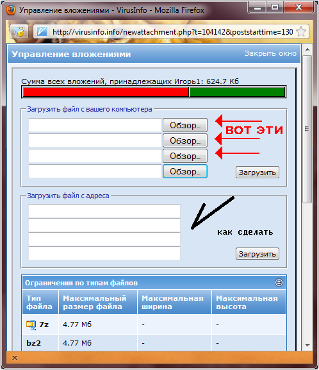Screen dimensions: 319x370
Task: Click "Загрузить" in the URL upload section
Action: pos(258,254)
